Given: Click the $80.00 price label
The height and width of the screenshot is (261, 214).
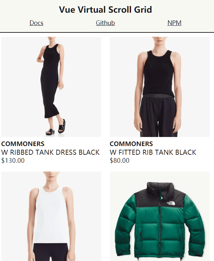Looking at the screenshot, I should 120,160.
